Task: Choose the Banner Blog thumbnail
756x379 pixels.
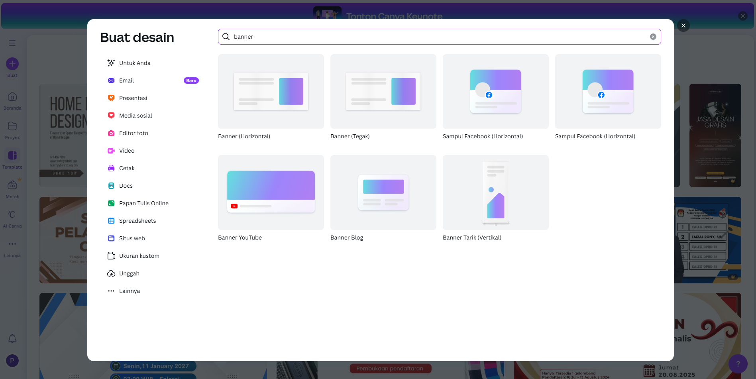Action: tap(383, 192)
